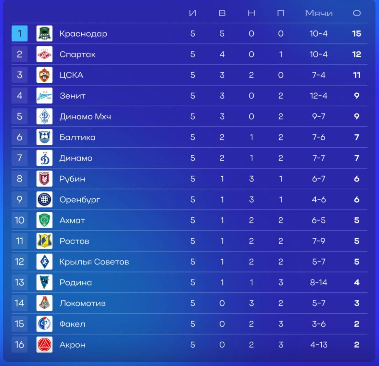Select the Зенит logo icon
This screenshot has width=379, height=366.
tap(44, 96)
